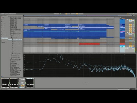Toggle the yellow activator of the red track

(x=130, y=44)
